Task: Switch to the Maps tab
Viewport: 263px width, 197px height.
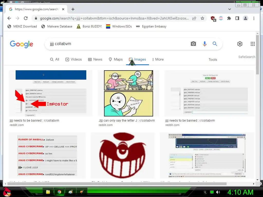Action: 116,59
